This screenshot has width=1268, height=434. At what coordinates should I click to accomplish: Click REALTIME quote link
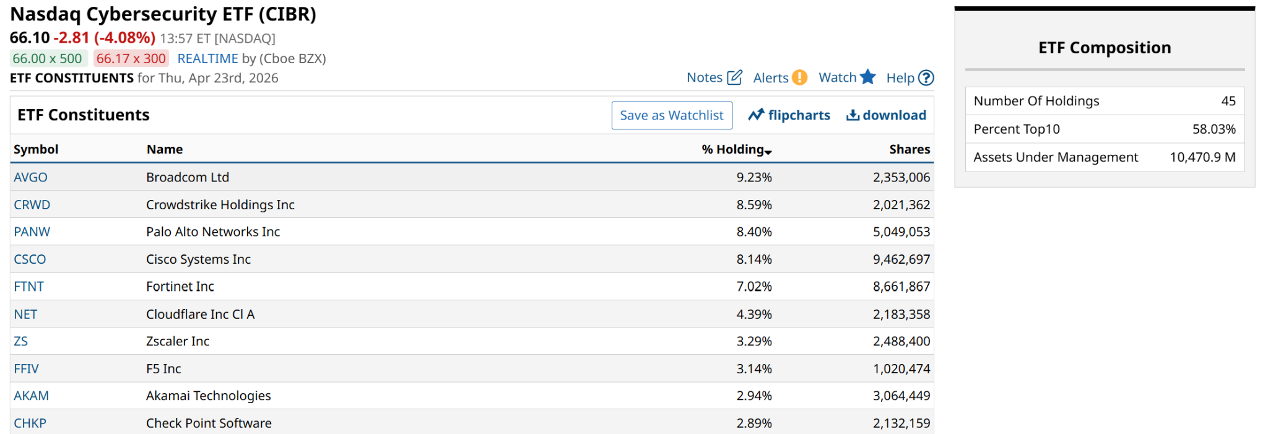click(207, 58)
